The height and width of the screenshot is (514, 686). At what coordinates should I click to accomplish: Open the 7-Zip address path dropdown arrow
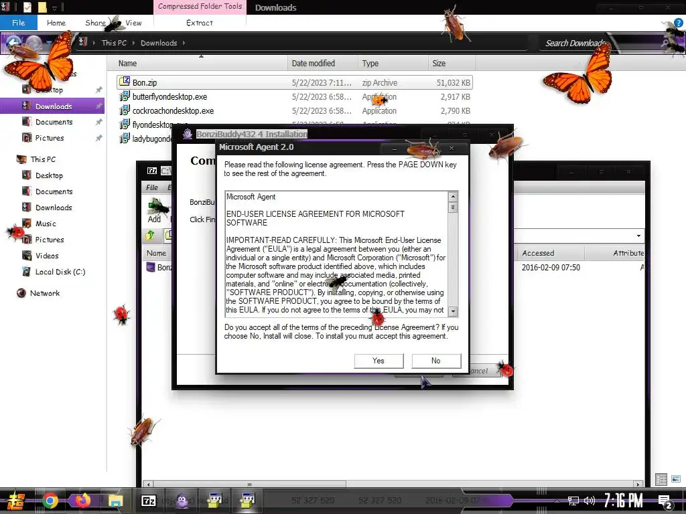(x=638, y=236)
